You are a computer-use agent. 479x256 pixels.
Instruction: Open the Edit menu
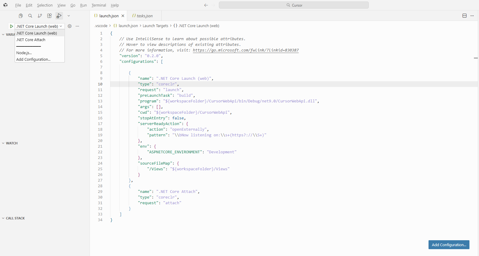coord(29,5)
